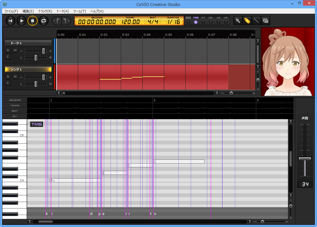Click track timeline scroll left arrow
The width and height of the screenshot is (317, 227).
pyautogui.click(x=59, y=93)
